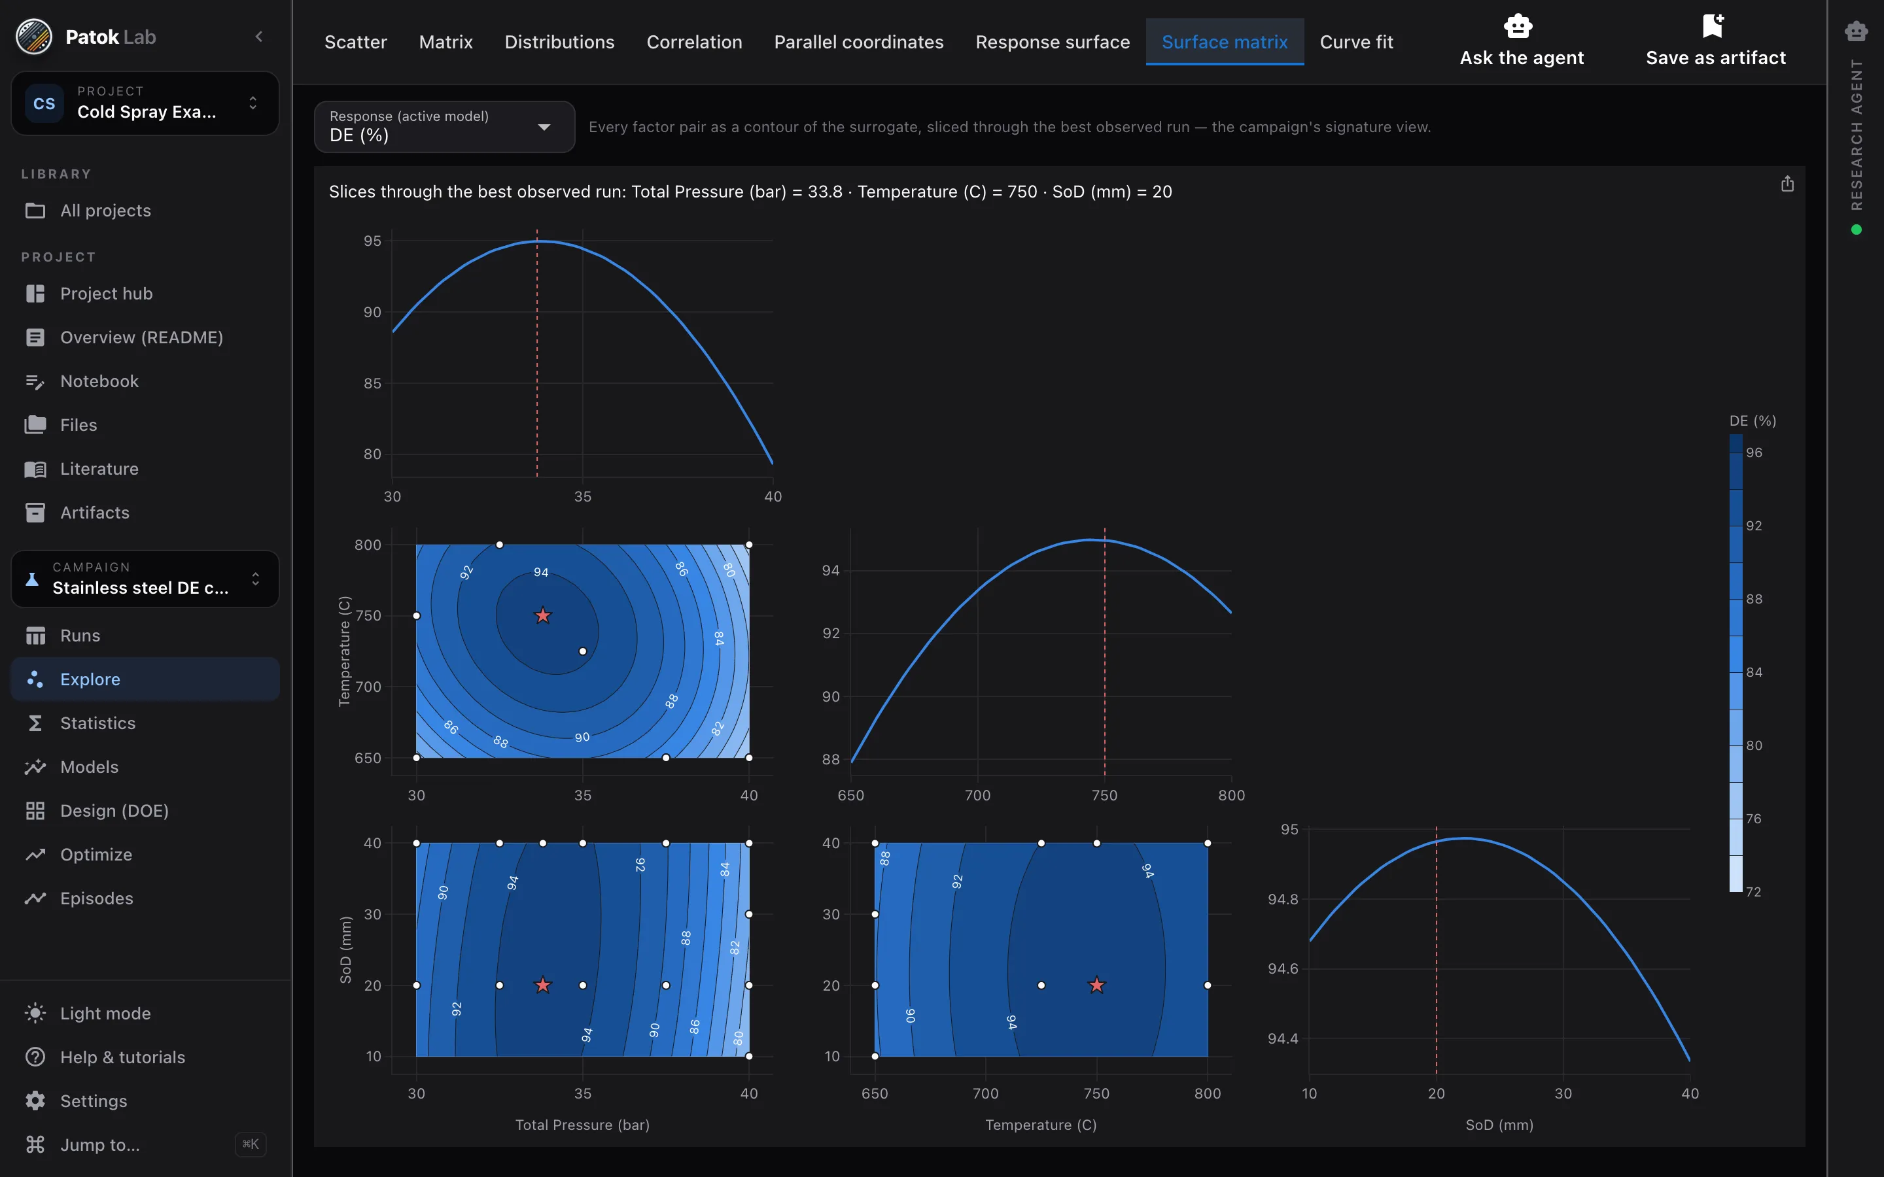Switch to the Curve fit tab
Image resolution: width=1884 pixels, height=1177 pixels.
point(1356,42)
